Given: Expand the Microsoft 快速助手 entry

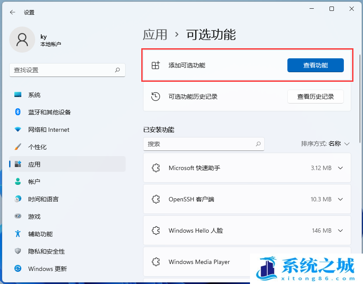Looking at the screenshot, I should (x=340, y=168).
